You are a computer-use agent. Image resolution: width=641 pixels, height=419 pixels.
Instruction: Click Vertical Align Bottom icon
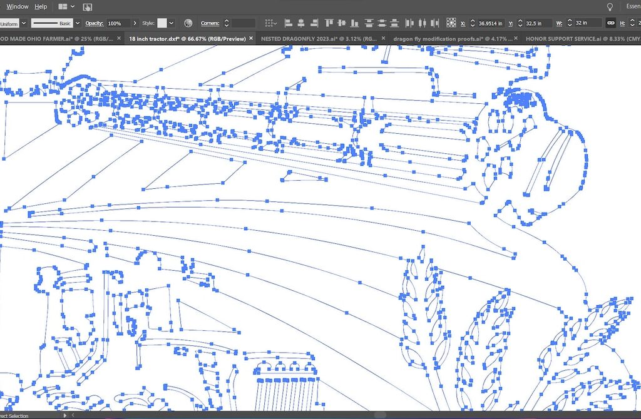pyautogui.click(x=354, y=23)
